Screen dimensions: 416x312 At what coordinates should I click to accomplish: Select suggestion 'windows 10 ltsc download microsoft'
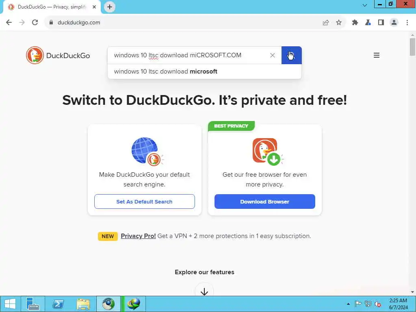click(x=204, y=71)
